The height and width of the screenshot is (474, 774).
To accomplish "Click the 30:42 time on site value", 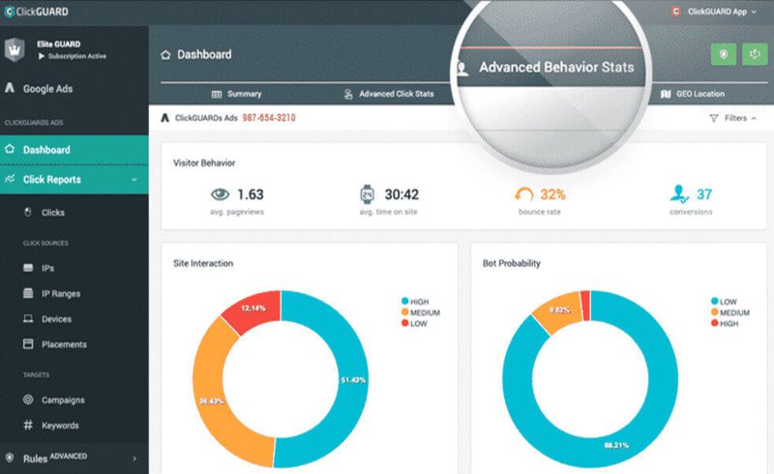I will click(402, 194).
